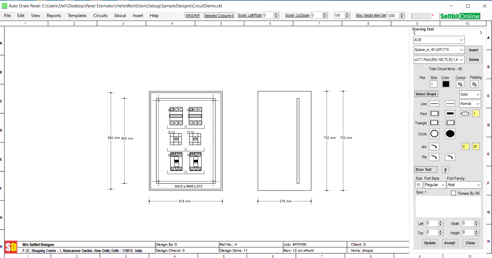Select the filled circle shape
Image resolution: width=492 pixels, height=258 pixels.
click(450, 134)
